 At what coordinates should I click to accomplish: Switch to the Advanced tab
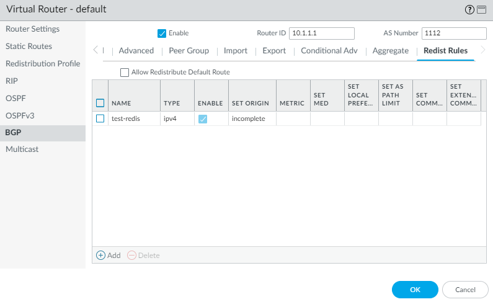[x=136, y=51]
